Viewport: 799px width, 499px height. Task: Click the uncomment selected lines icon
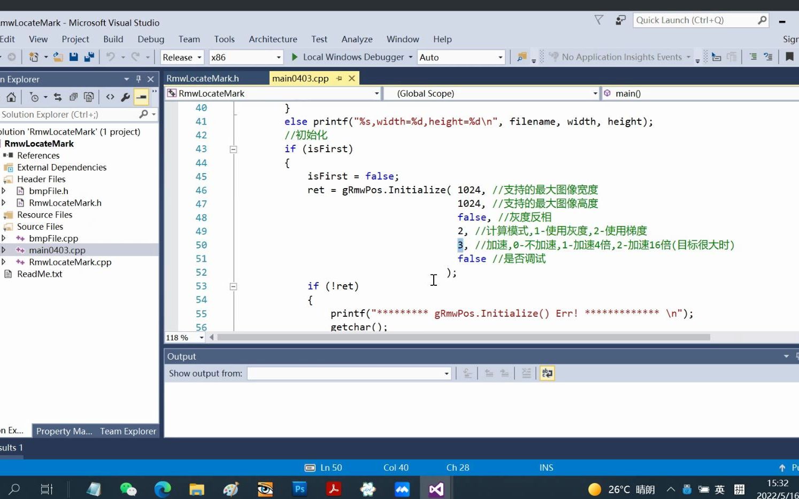[x=768, y=57]
